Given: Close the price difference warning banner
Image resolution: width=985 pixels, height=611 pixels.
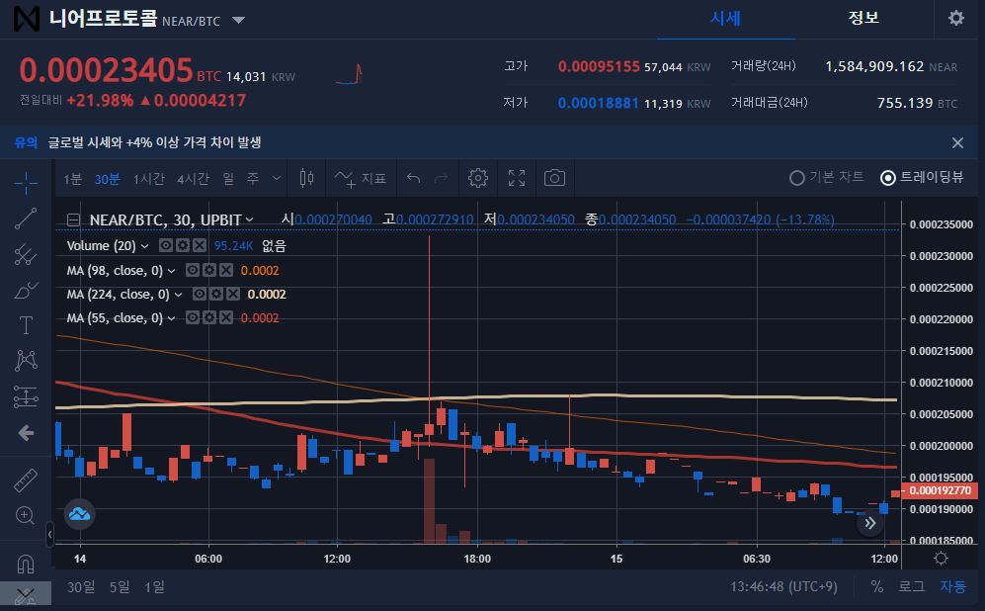Looking at the screenshot, I should pos(957,142).
